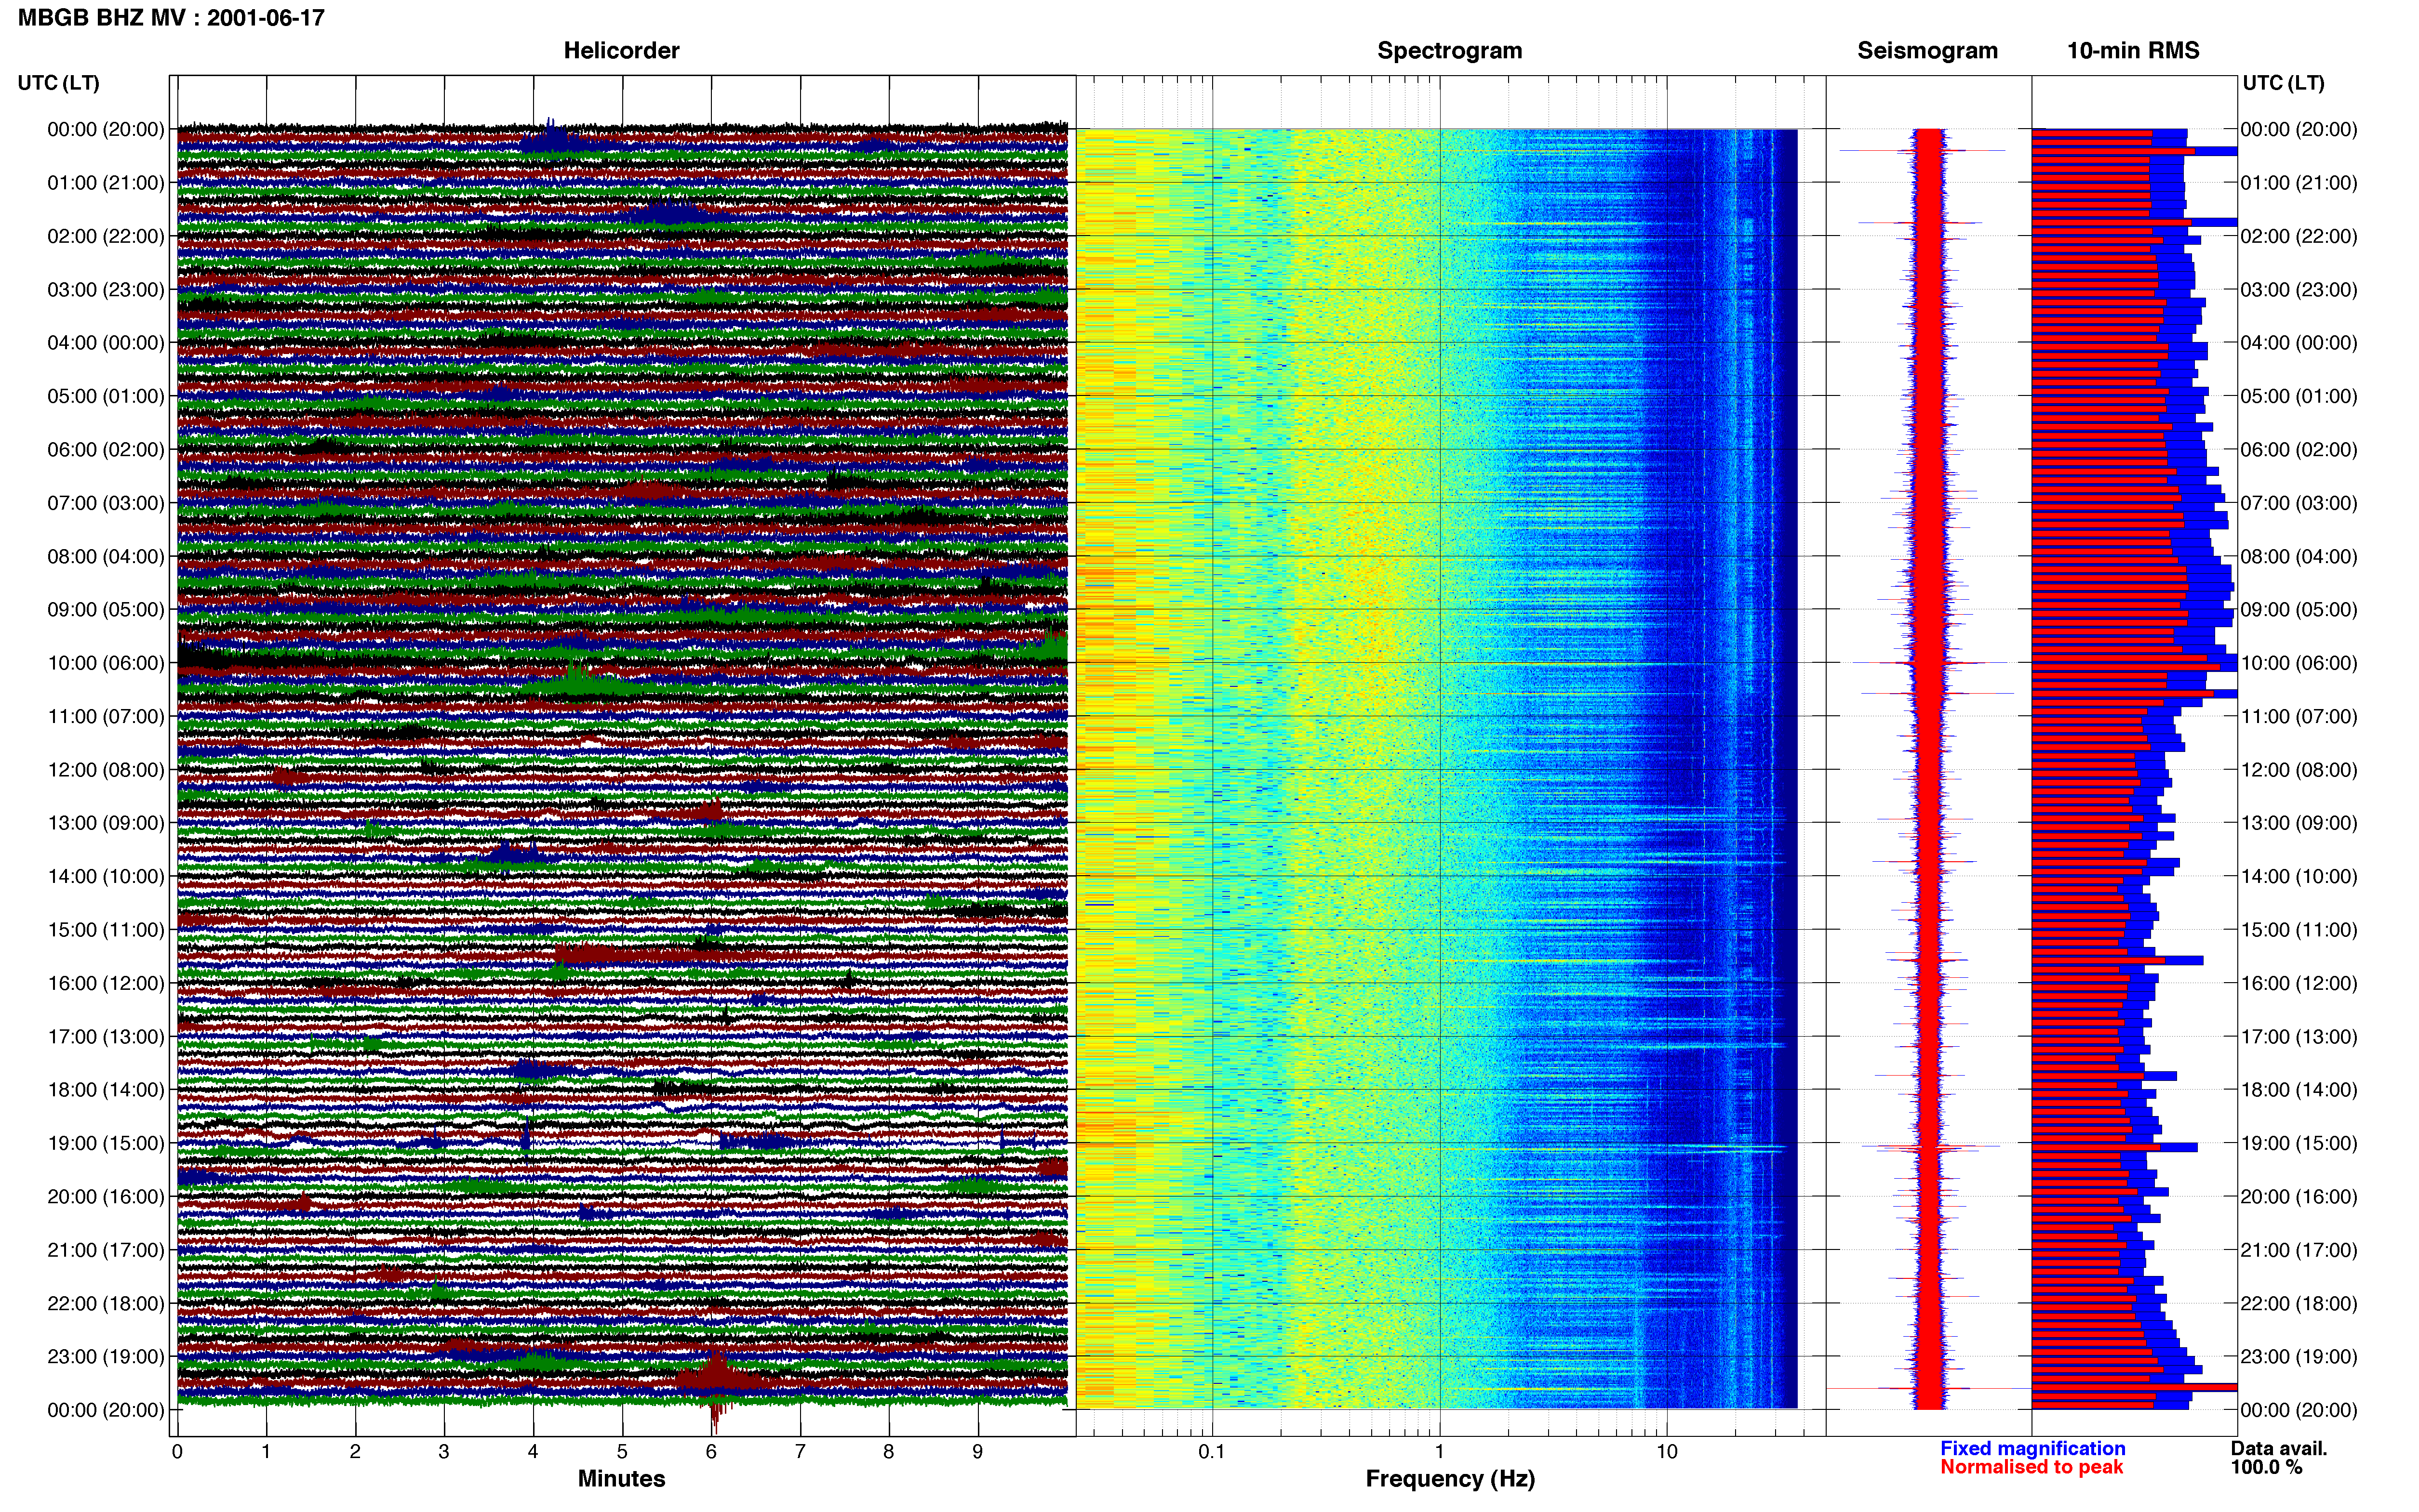This screenshot has width=2419, height=1512.
Task: Click right time label '20:00 (16:00)'
Action: pyautogui.click(x=2299, y=1197)
